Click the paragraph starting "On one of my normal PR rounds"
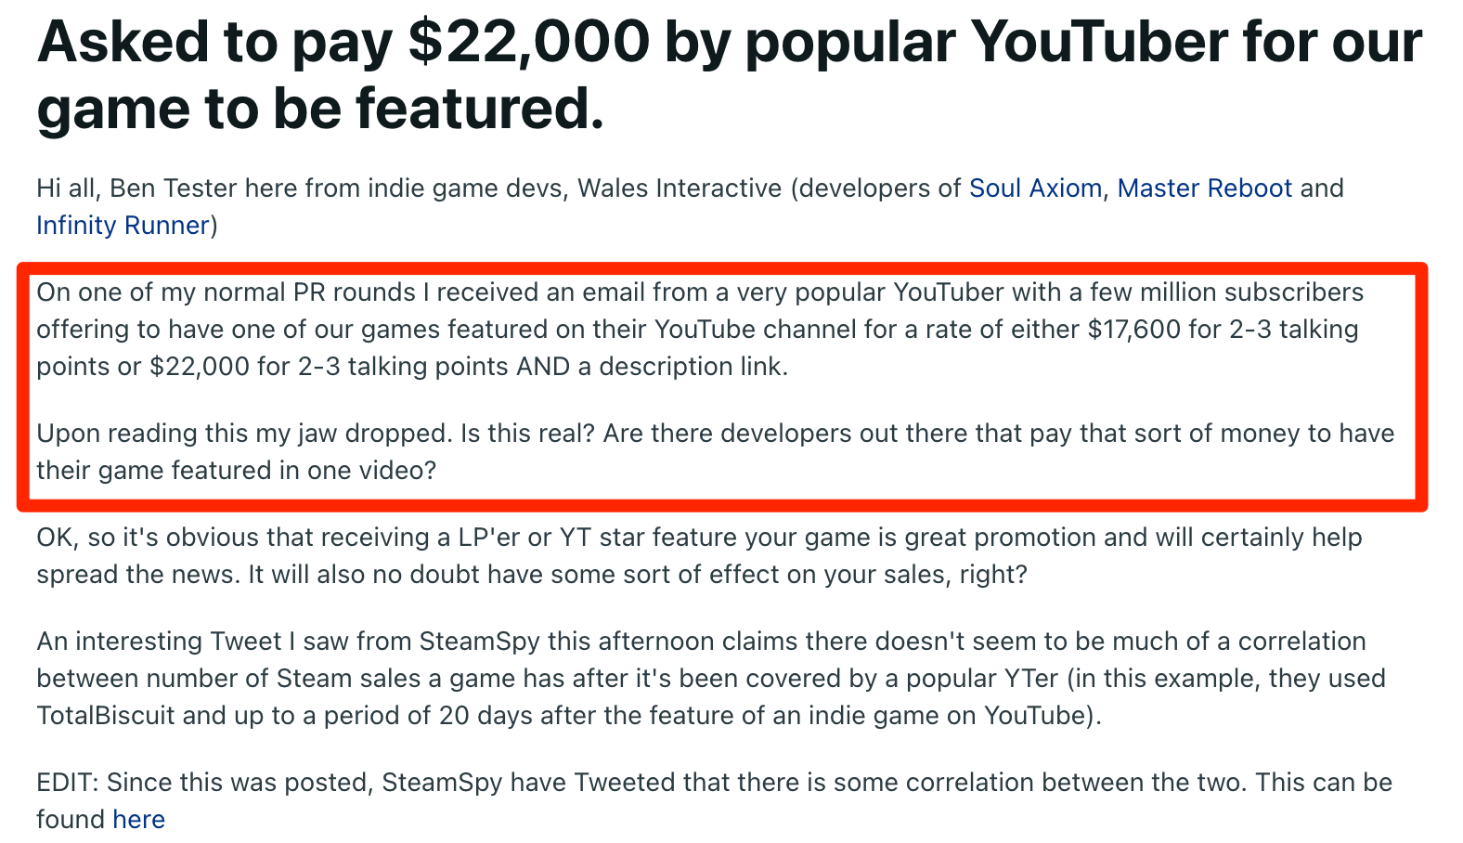The height and width of the screenshot is (843, 1463). click(x=696, y=330)
